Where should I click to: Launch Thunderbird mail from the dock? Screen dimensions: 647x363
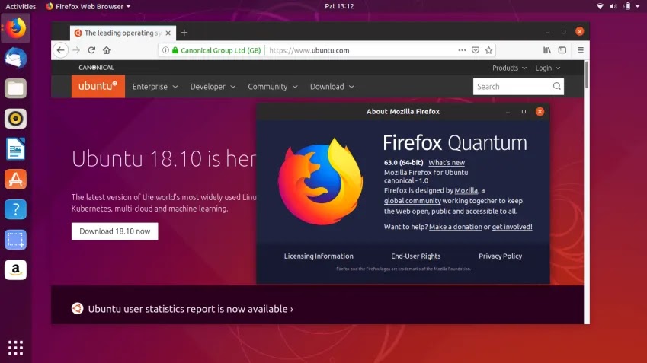16,58
